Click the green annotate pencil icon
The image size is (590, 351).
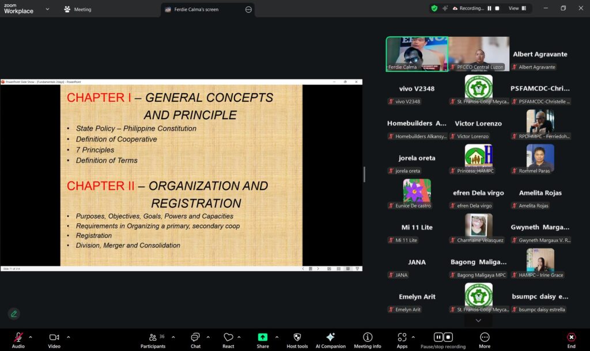pos(14,314)
